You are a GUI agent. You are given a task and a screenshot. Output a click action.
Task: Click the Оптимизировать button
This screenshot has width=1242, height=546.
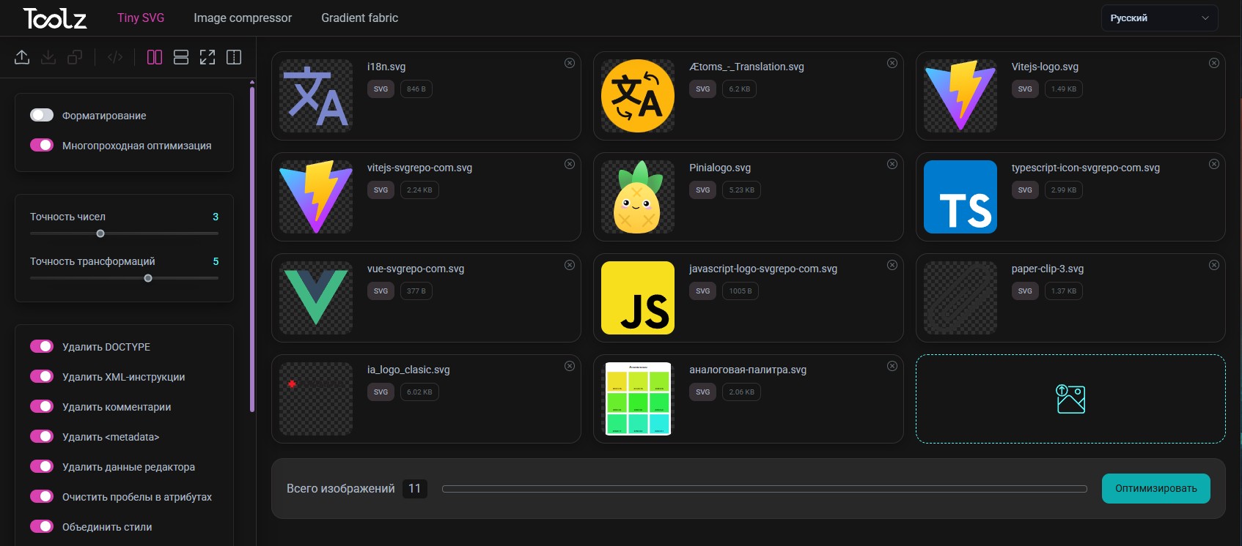tap(1155, 488)
